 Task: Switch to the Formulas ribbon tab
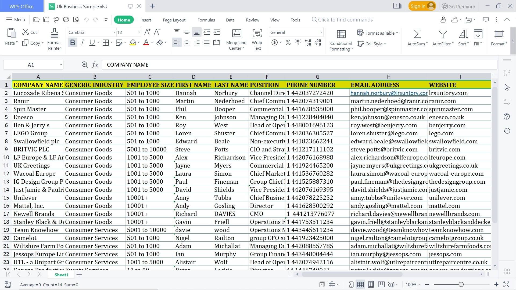(206, 20)
